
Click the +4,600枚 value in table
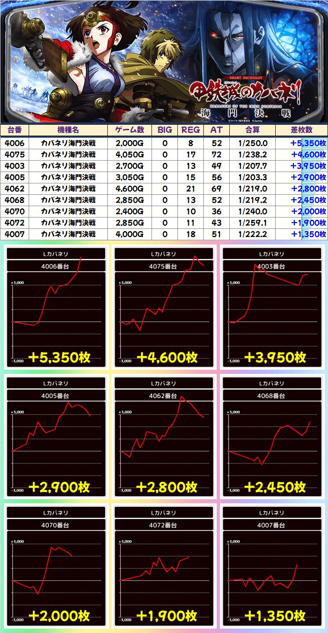pyautogui.click(x=309, y=155)
